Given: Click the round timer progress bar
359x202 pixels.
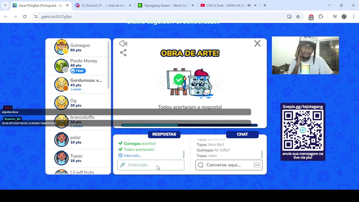Looking at the screenshot, I should 189,125.
